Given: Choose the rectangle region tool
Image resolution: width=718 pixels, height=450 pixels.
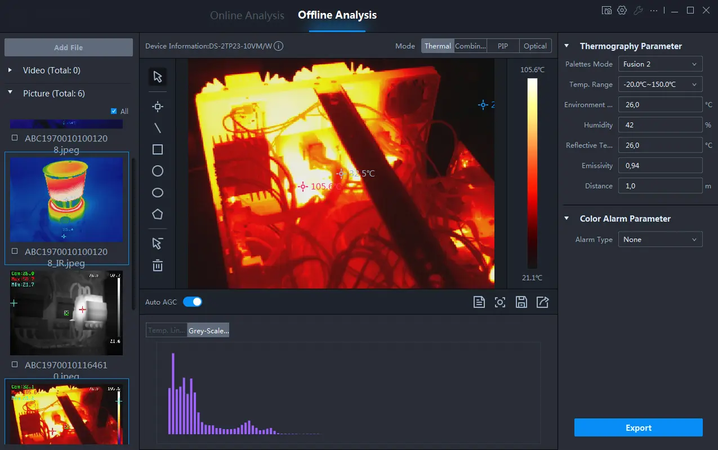Looking at the screenshot, I should pyautogui.click(x=158, y=149).
